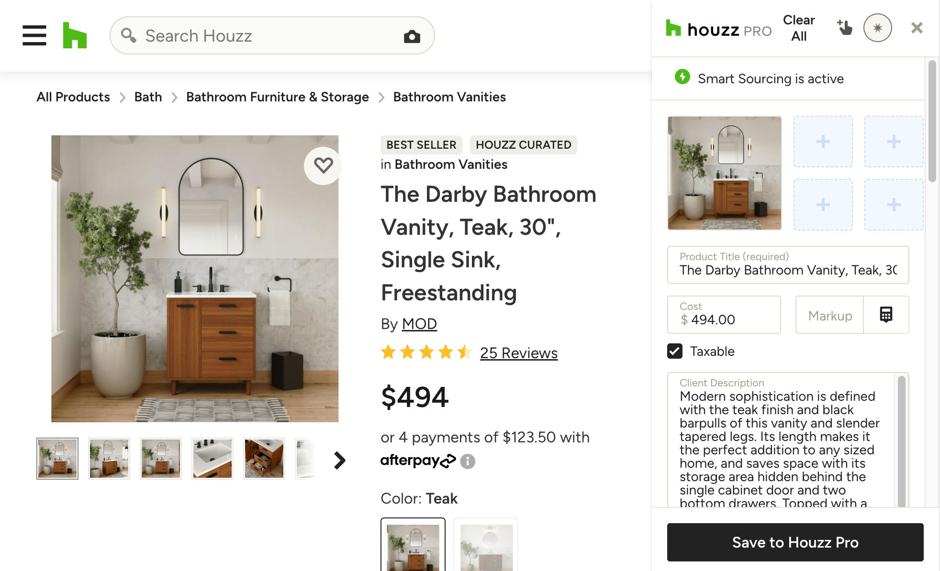Save product with the heart icon
The image size is (940, 571).
323,165
